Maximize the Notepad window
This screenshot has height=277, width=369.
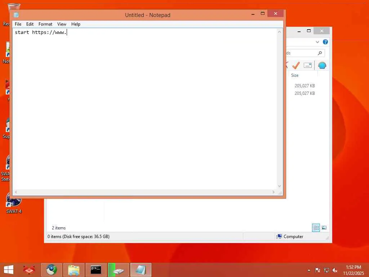(x=263, y=13)
